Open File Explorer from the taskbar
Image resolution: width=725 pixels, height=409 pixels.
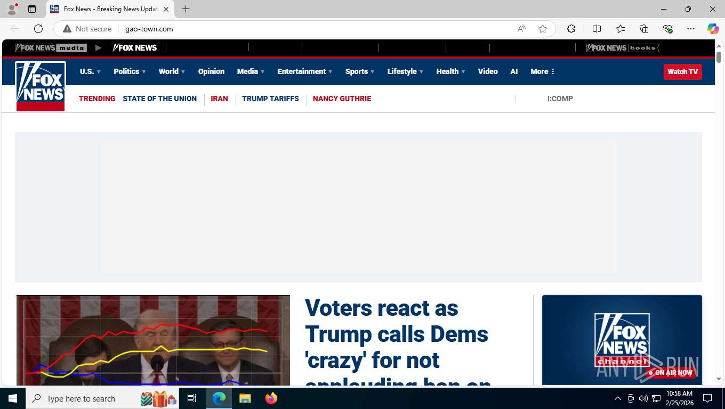(x=245, y=398)
